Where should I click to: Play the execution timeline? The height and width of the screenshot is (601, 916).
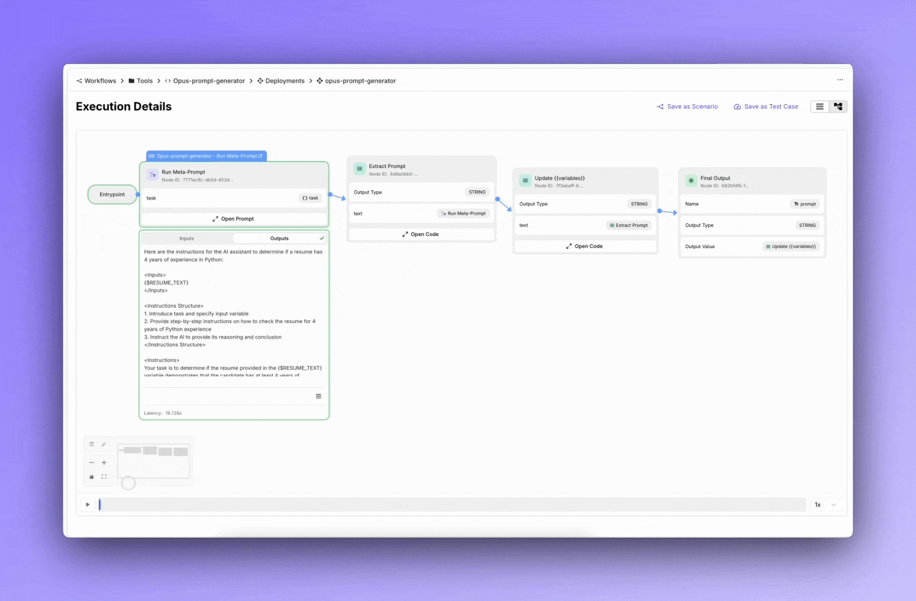click(x=87, y=505)
